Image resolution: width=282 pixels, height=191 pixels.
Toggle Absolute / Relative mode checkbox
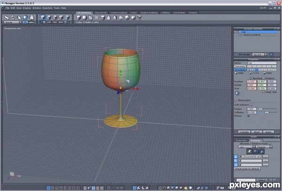270,144
